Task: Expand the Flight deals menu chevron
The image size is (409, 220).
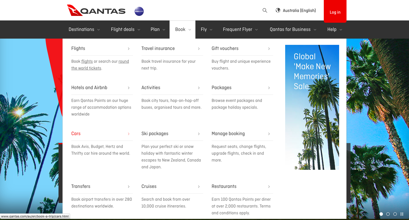Action: 139,30
